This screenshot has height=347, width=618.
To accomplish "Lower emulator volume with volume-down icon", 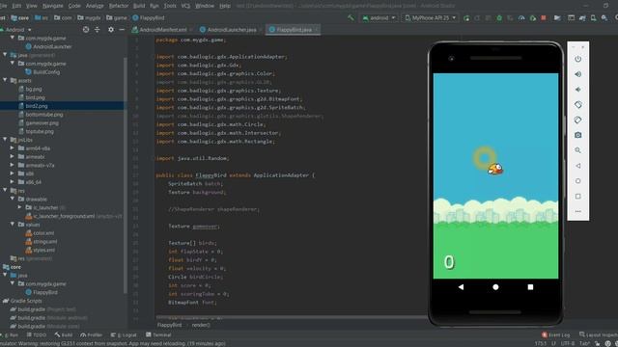I will (x=577, y=90).
